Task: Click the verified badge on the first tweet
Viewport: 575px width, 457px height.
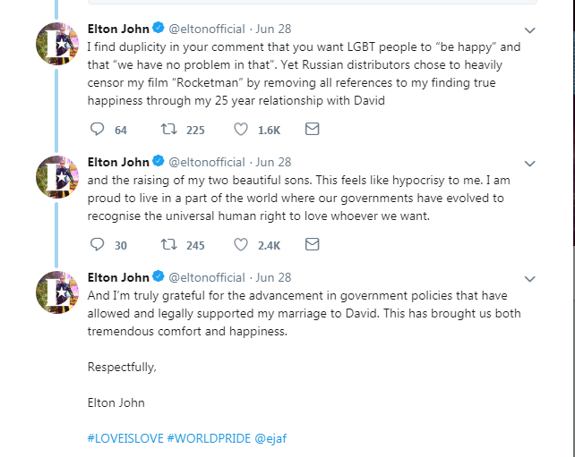Action: pos(159,28)
